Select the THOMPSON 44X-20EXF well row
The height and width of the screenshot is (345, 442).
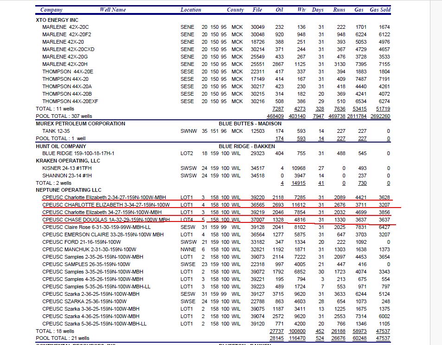[70, 101]
